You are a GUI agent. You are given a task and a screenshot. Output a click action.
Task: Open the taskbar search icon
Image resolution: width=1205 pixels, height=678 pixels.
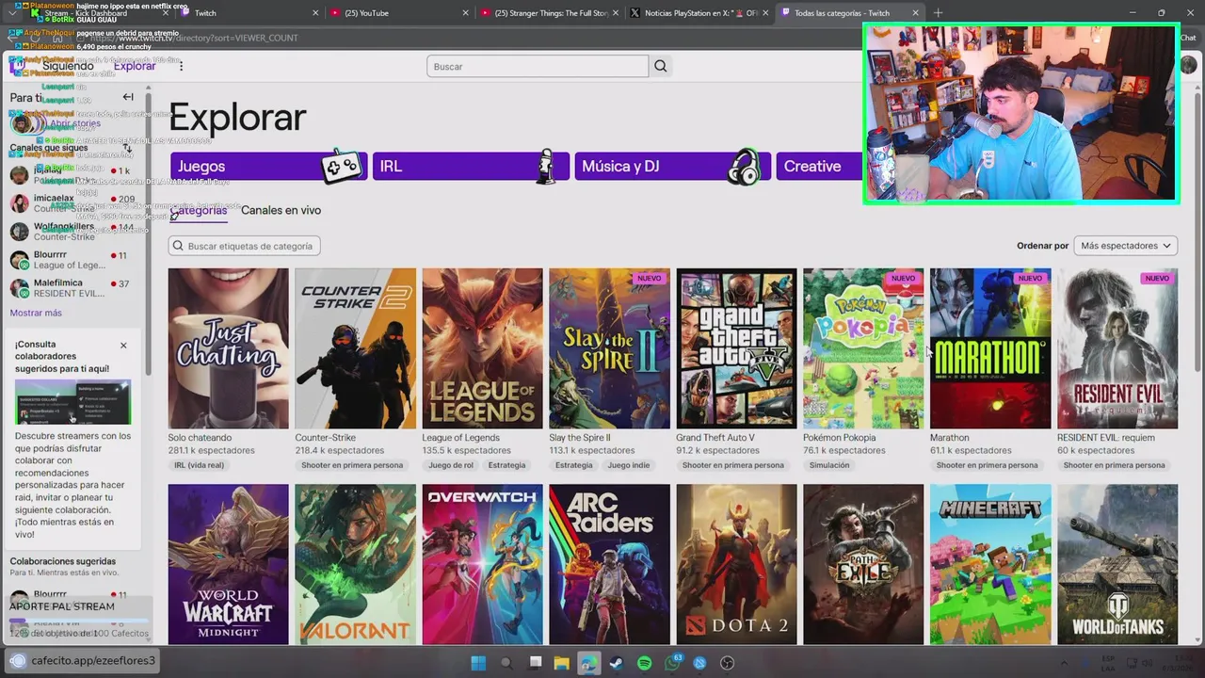pos(506,663)
